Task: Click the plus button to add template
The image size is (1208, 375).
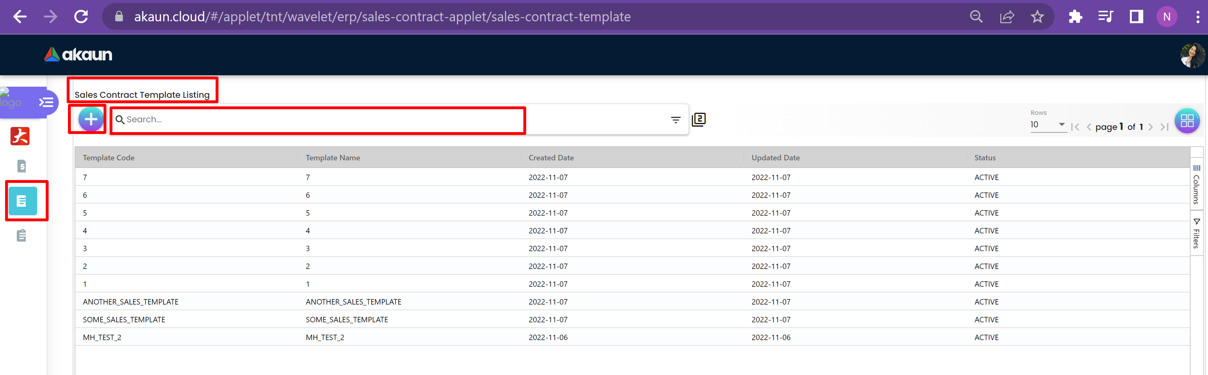Action: (x=91, y=119)
